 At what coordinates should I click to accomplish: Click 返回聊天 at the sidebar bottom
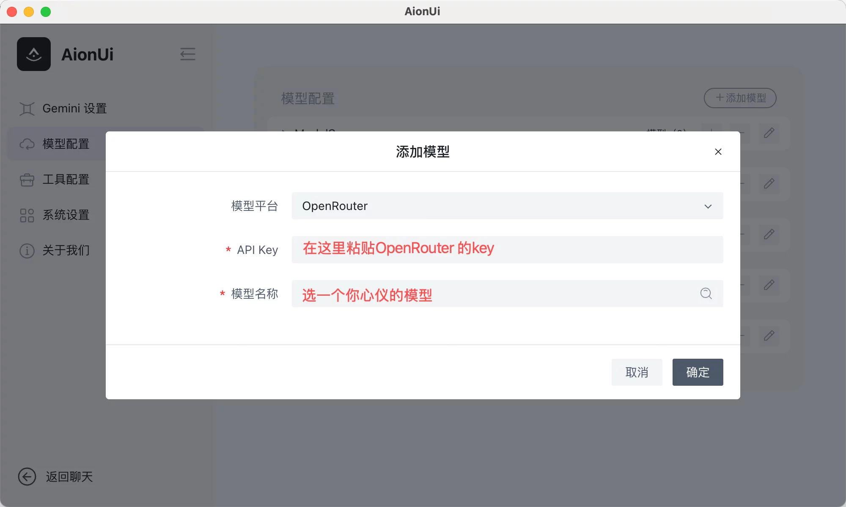(69, 477)
